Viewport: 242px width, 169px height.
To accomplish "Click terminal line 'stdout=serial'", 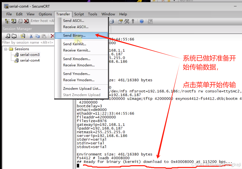I will pos(91,147).
